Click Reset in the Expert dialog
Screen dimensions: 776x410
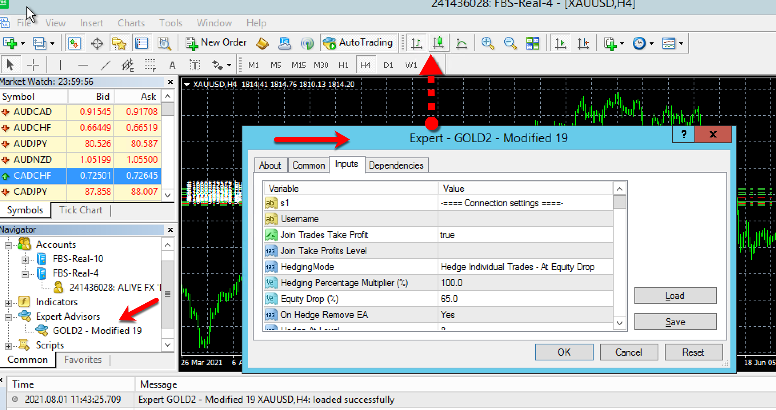(694, 352)
